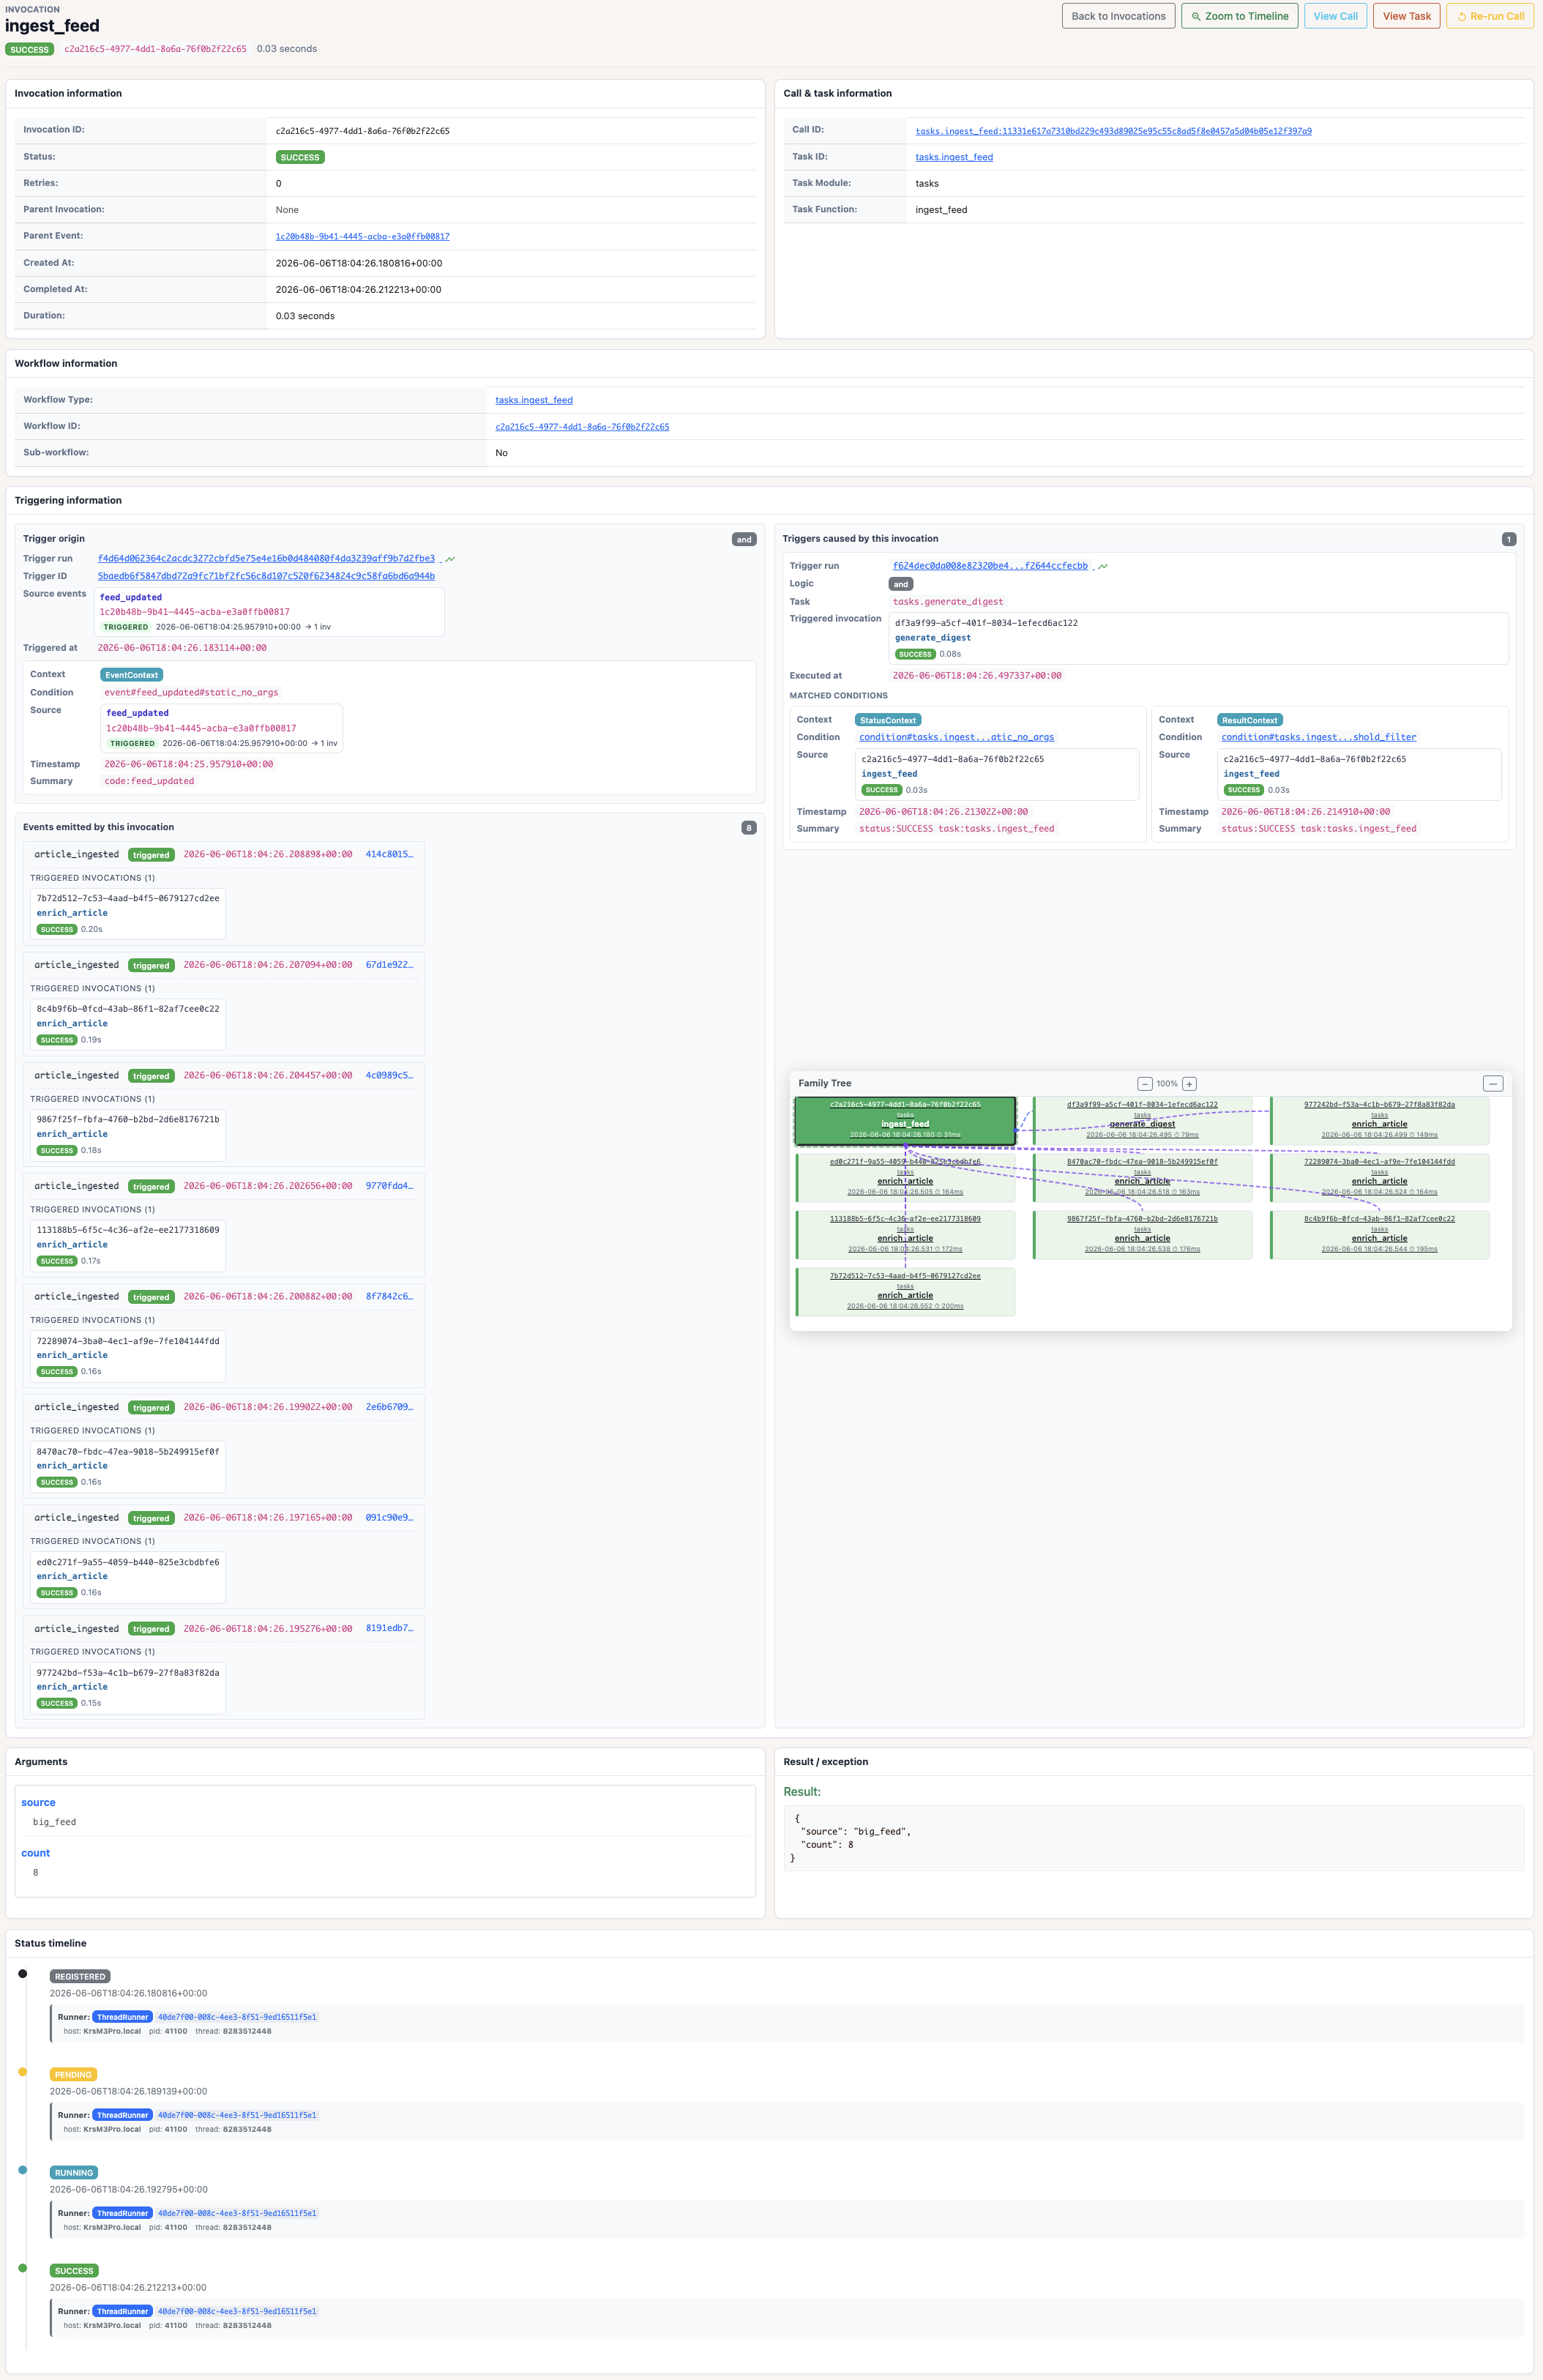Open Workflow ID c2a216c5 link
Image resolution: width=1543 pixels, height=2380 pixels.
(582, 427)
